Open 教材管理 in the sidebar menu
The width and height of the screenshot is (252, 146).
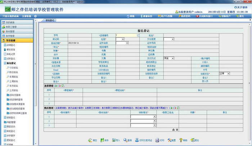(10, 32)
